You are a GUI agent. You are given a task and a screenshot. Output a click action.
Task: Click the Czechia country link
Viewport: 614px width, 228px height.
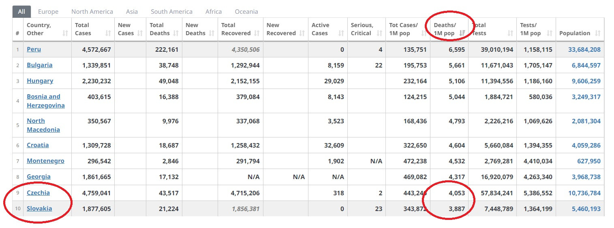[x=38, y=193]
